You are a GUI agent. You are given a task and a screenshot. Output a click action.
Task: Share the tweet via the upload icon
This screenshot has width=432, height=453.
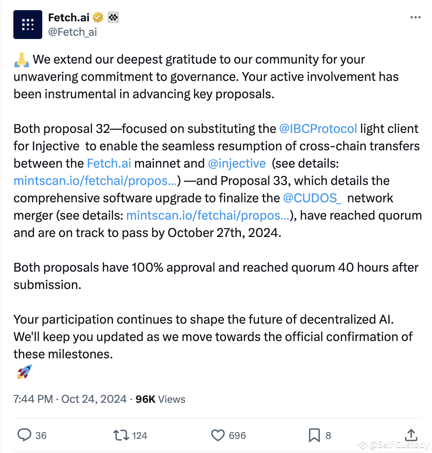[x=411, y=435]
